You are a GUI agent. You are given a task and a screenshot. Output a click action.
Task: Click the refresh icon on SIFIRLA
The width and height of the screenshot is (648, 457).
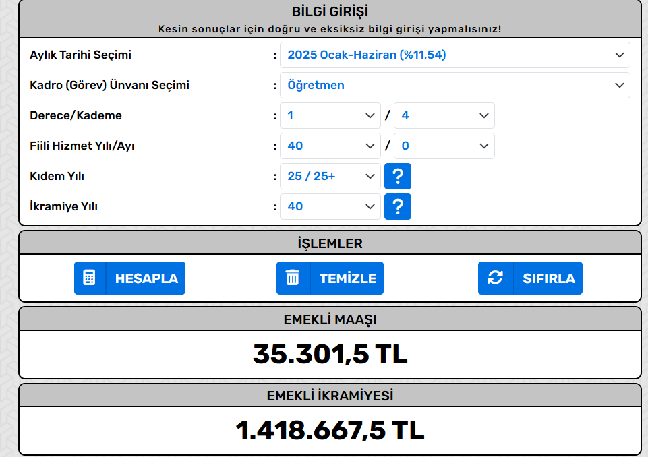tap(495, 277)
